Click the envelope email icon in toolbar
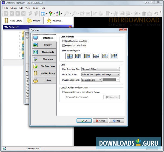The image size is (164, 152). [150, 14]
